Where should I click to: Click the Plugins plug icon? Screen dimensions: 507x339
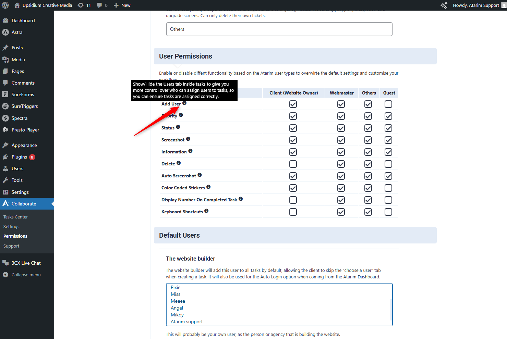[5, 157]
